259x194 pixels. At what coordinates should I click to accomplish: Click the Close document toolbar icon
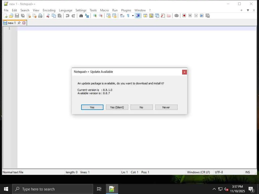coord(29,16)
